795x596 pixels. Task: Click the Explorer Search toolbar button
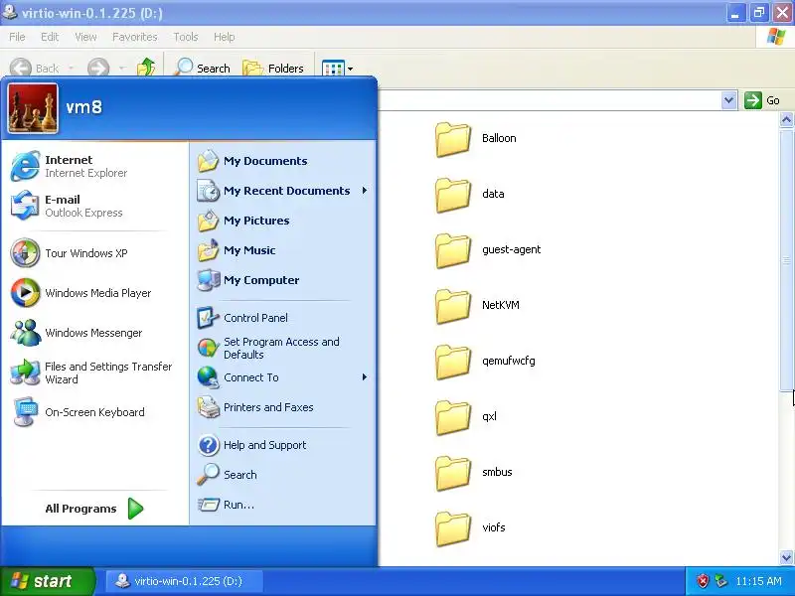[x=203, y=68]
